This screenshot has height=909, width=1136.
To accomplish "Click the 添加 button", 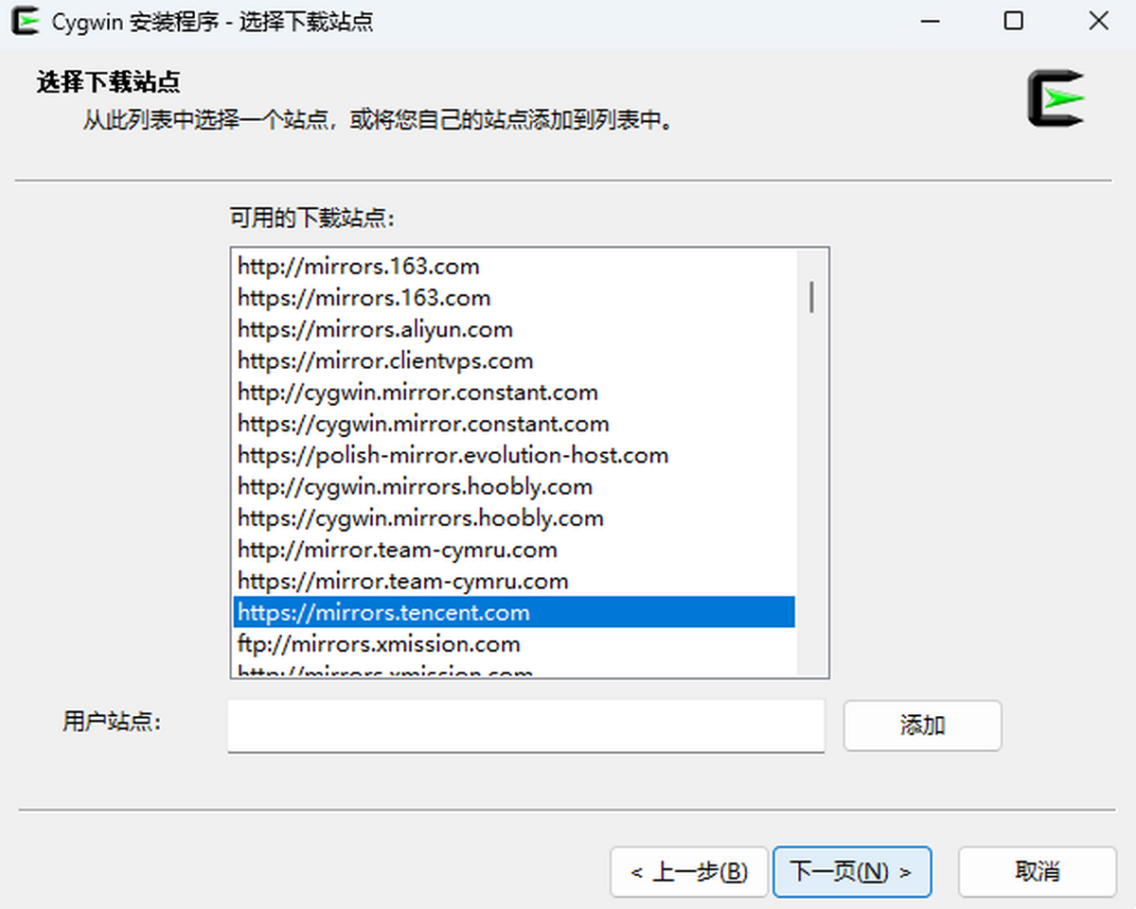I will 922,725.
